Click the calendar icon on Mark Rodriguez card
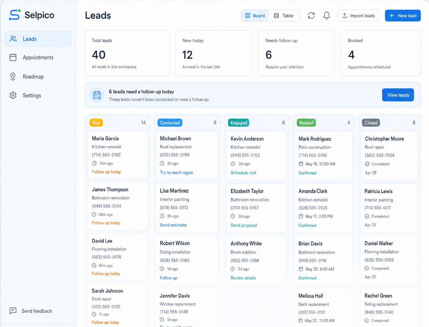This screenshot has height=327, width=429. pyautogui.click(x=301, y=164)
